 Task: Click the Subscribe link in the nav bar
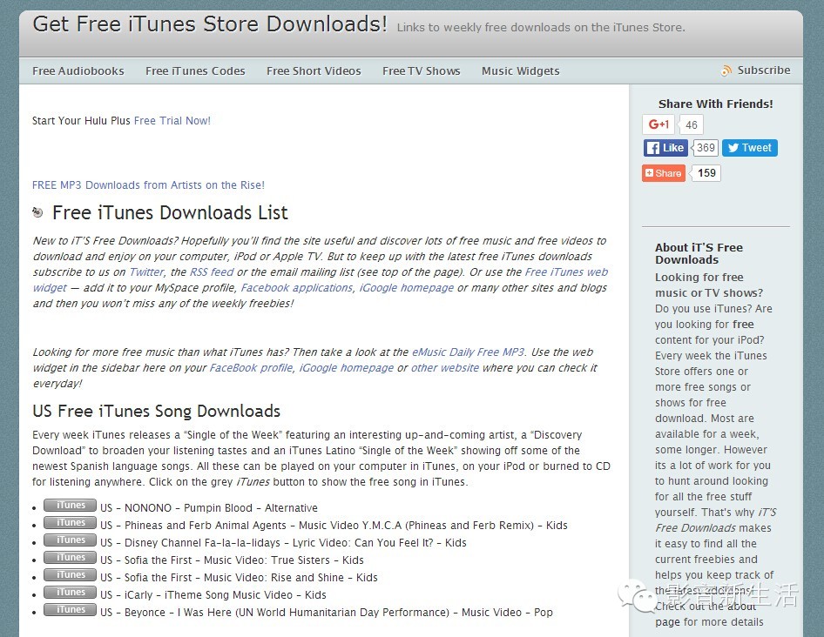(764, 70)
